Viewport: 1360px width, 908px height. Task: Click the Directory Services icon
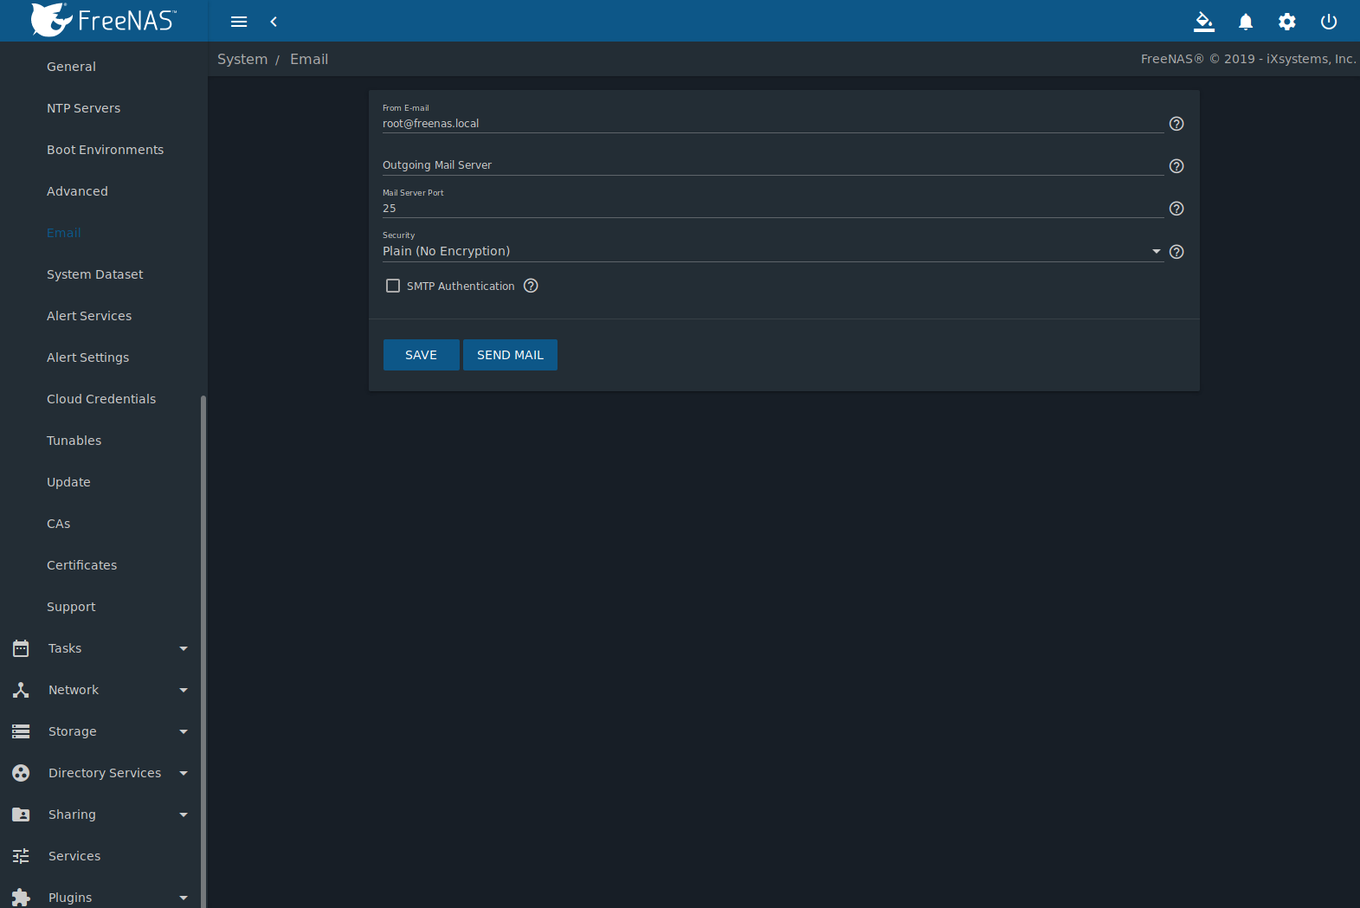tap(21, 773)
